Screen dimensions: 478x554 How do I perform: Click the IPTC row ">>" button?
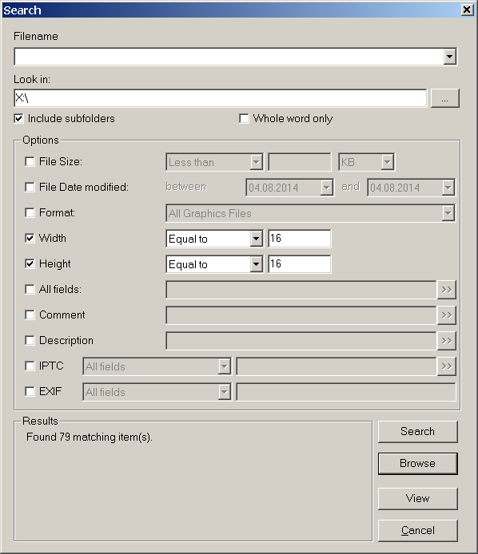[x=447, y=366]
